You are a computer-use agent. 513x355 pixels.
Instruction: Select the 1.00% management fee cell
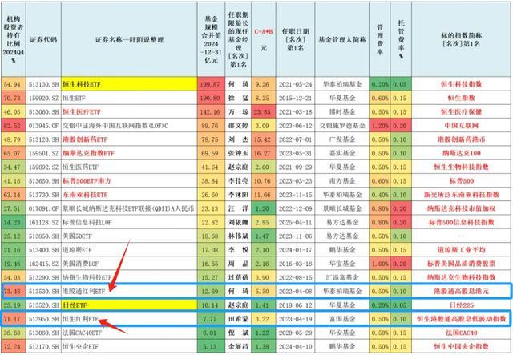[379, 264]
